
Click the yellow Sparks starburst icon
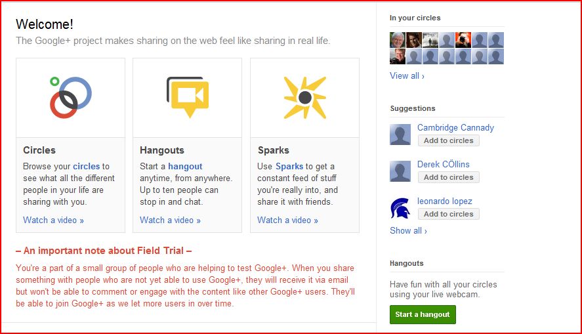pyautogui.click(x=304, y=97)
